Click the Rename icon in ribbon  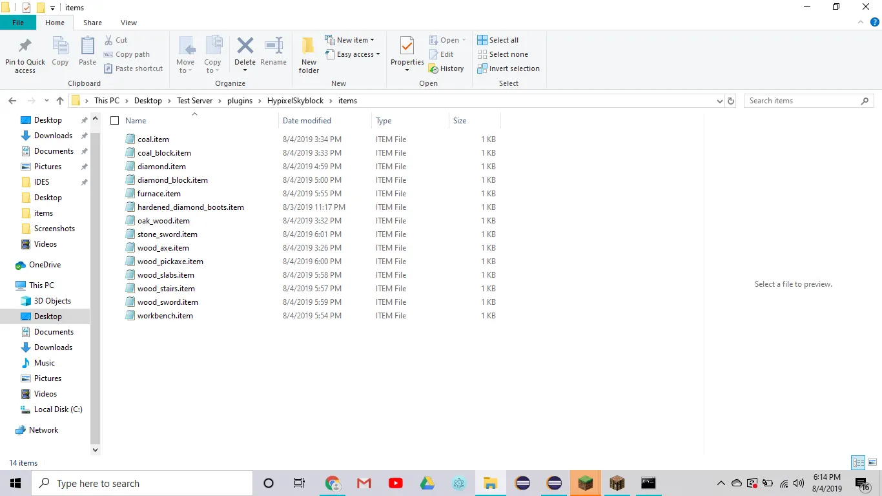click(273, 47)
